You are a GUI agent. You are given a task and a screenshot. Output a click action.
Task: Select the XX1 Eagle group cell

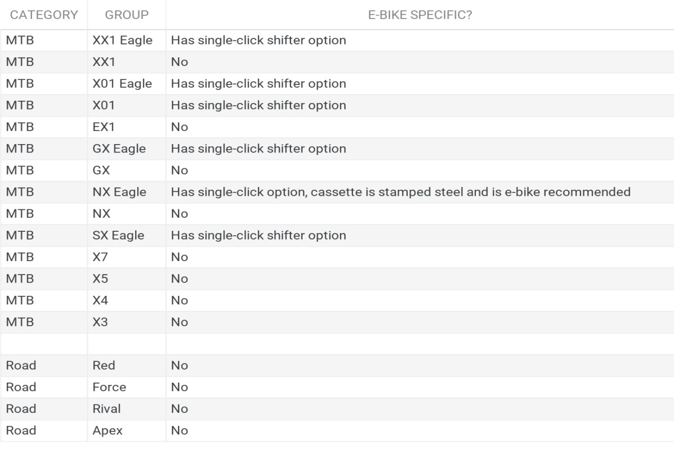point(127,41)
